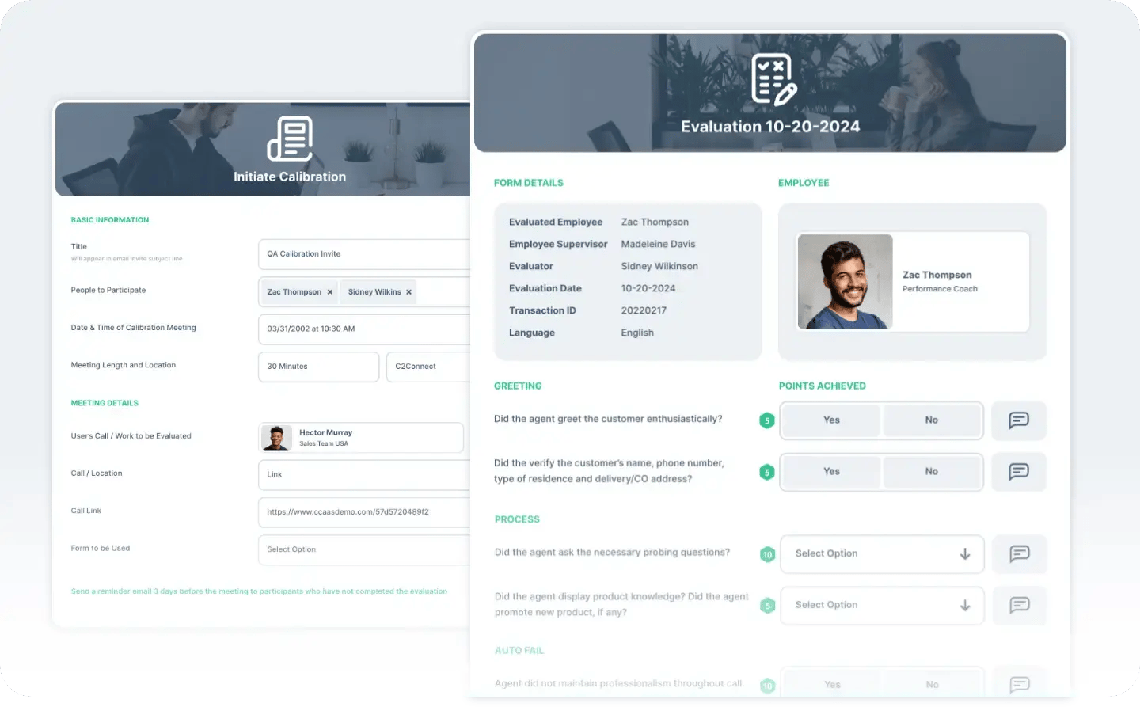
Task: Select No for professionalism auto fail
Action: [x=933, y=685]
